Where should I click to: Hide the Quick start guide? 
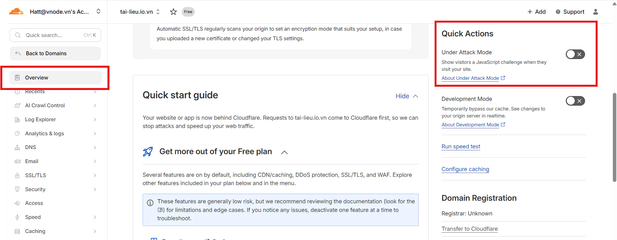pos(407,96)
